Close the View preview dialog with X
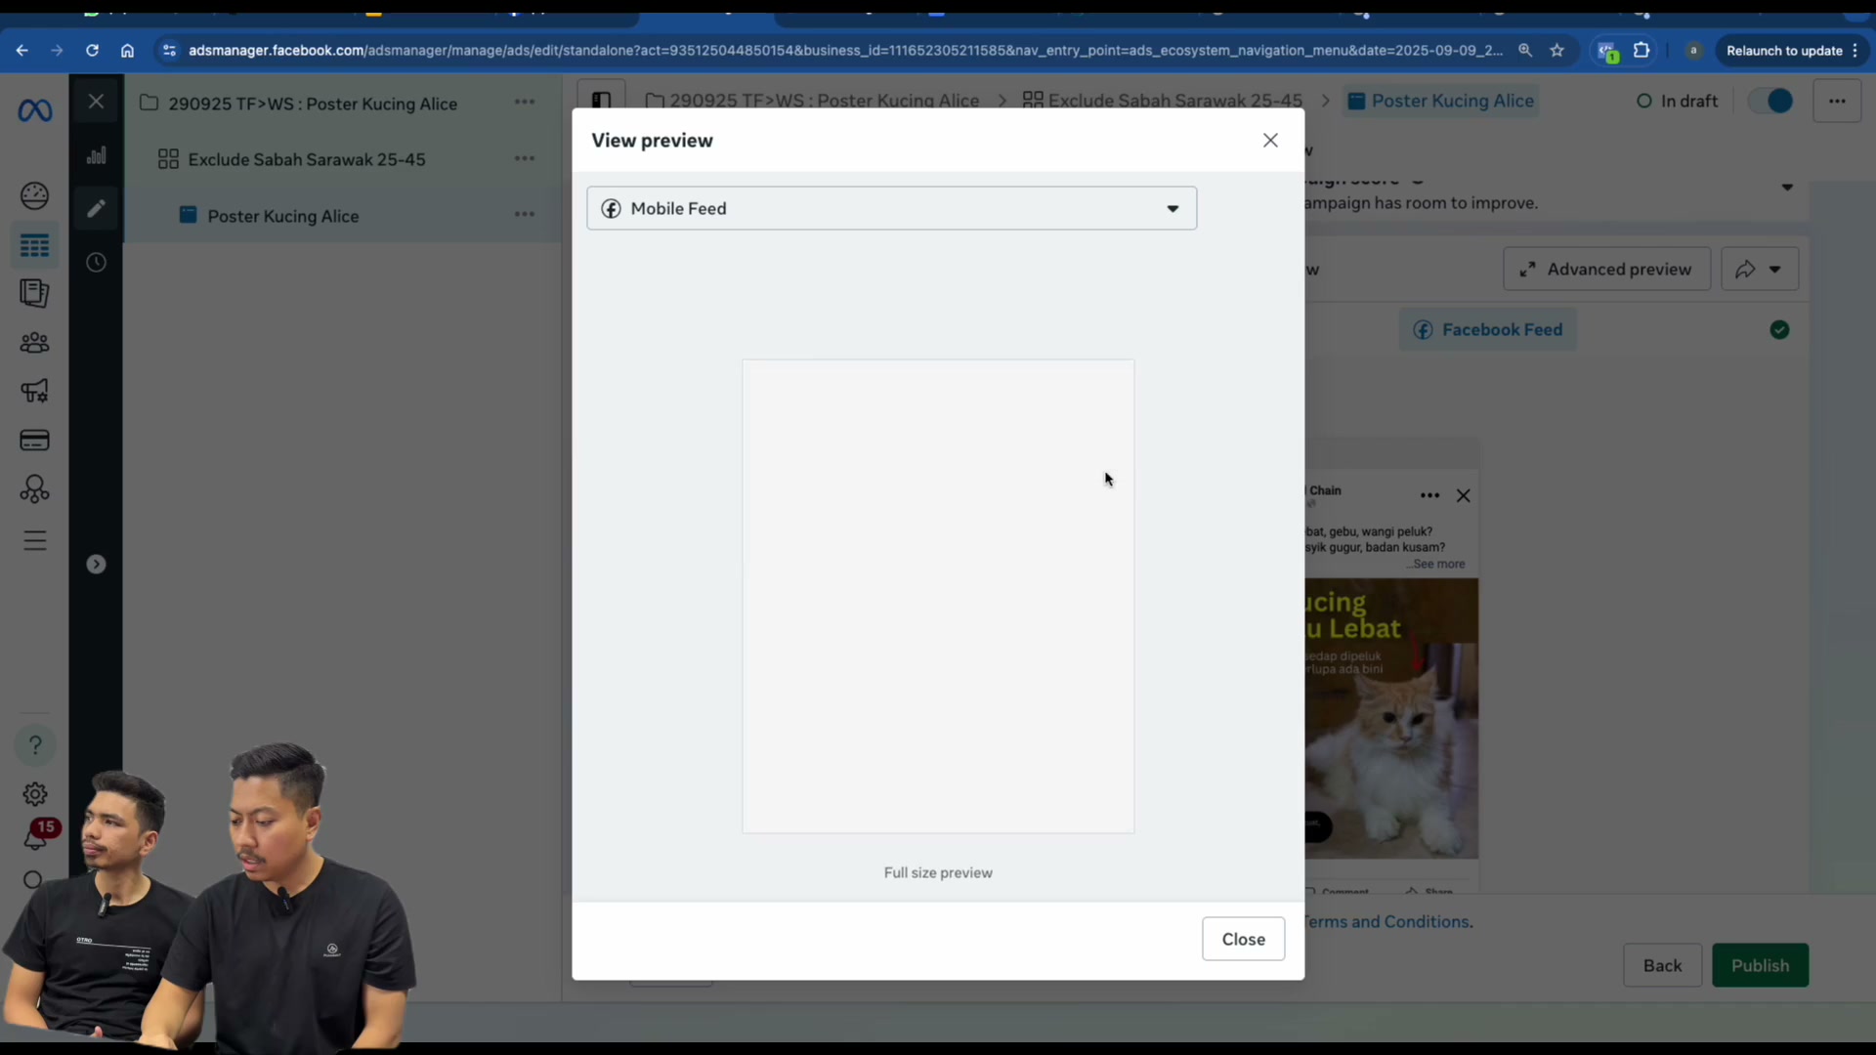The height and width of the screenshot is (1055, 1876). tap(1270, 141)
